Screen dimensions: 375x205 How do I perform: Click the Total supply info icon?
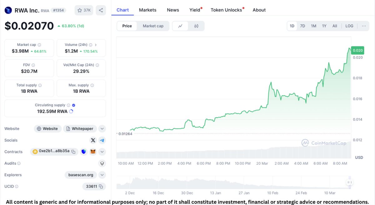(x=40, y=85)
